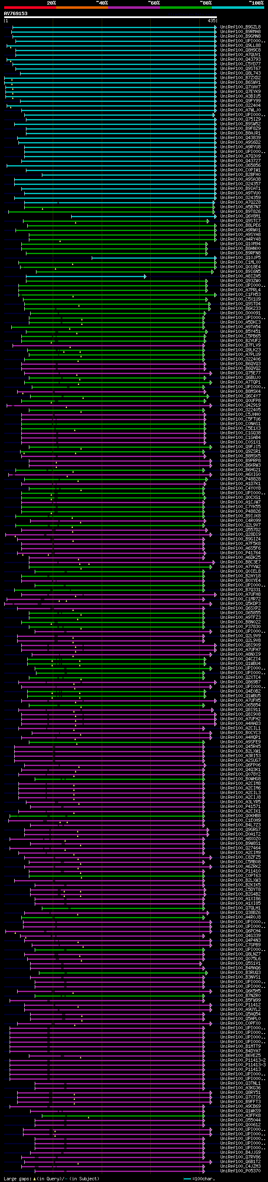Viewport: 268px width, 1182px height.
Task: Open hit UniRef100_B9GMN8
Action: [x=240, y=36]
